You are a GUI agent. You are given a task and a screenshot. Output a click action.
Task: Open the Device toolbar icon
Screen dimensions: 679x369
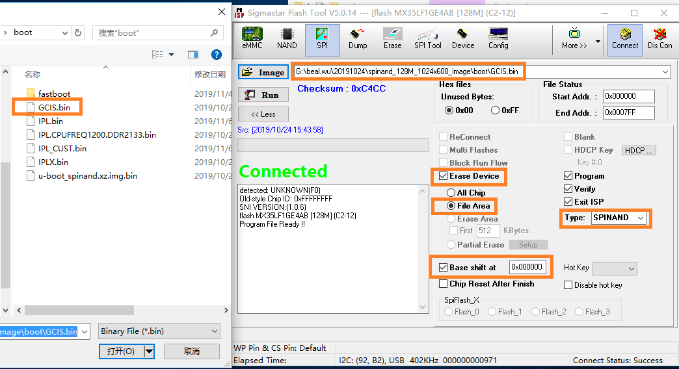[462, 39]
